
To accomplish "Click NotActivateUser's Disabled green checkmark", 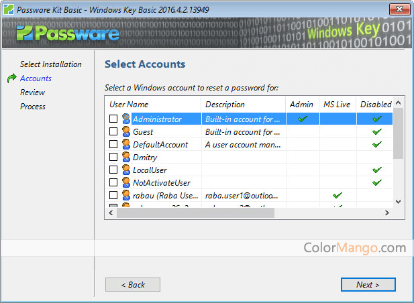I will [377, 182].
